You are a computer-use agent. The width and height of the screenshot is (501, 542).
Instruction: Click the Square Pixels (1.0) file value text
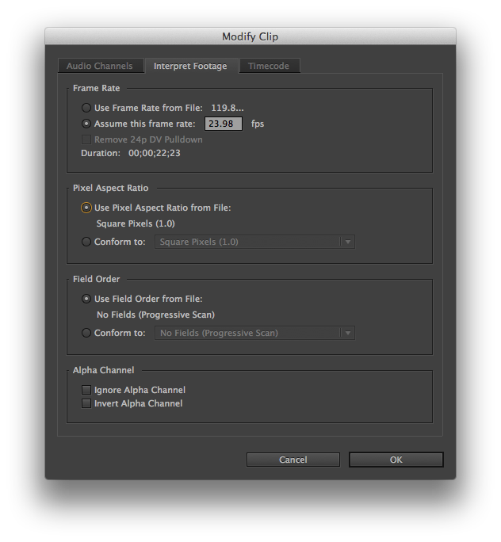pos(136,223)
